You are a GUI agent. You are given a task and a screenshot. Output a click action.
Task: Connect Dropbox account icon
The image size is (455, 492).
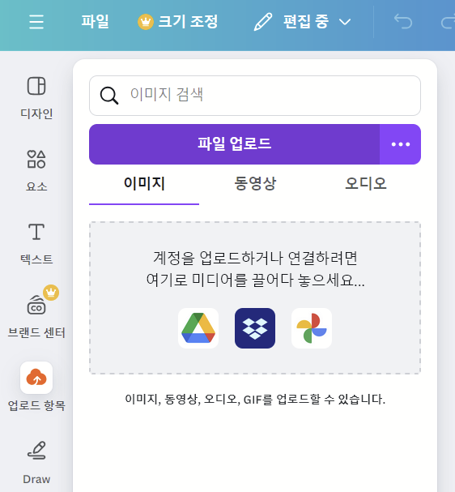click(255, 328)
